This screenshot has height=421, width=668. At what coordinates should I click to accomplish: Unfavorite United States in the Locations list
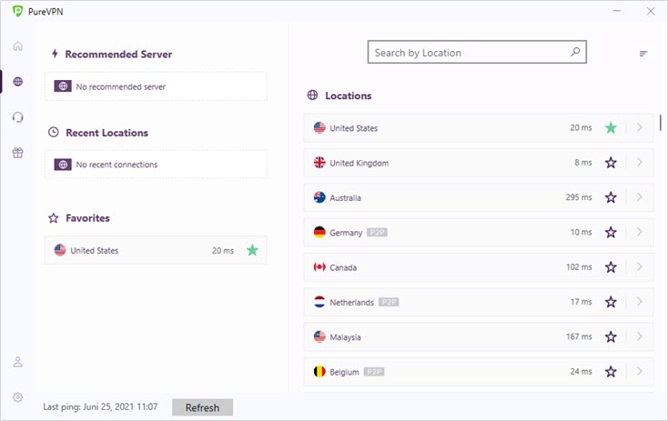point(611,127)
